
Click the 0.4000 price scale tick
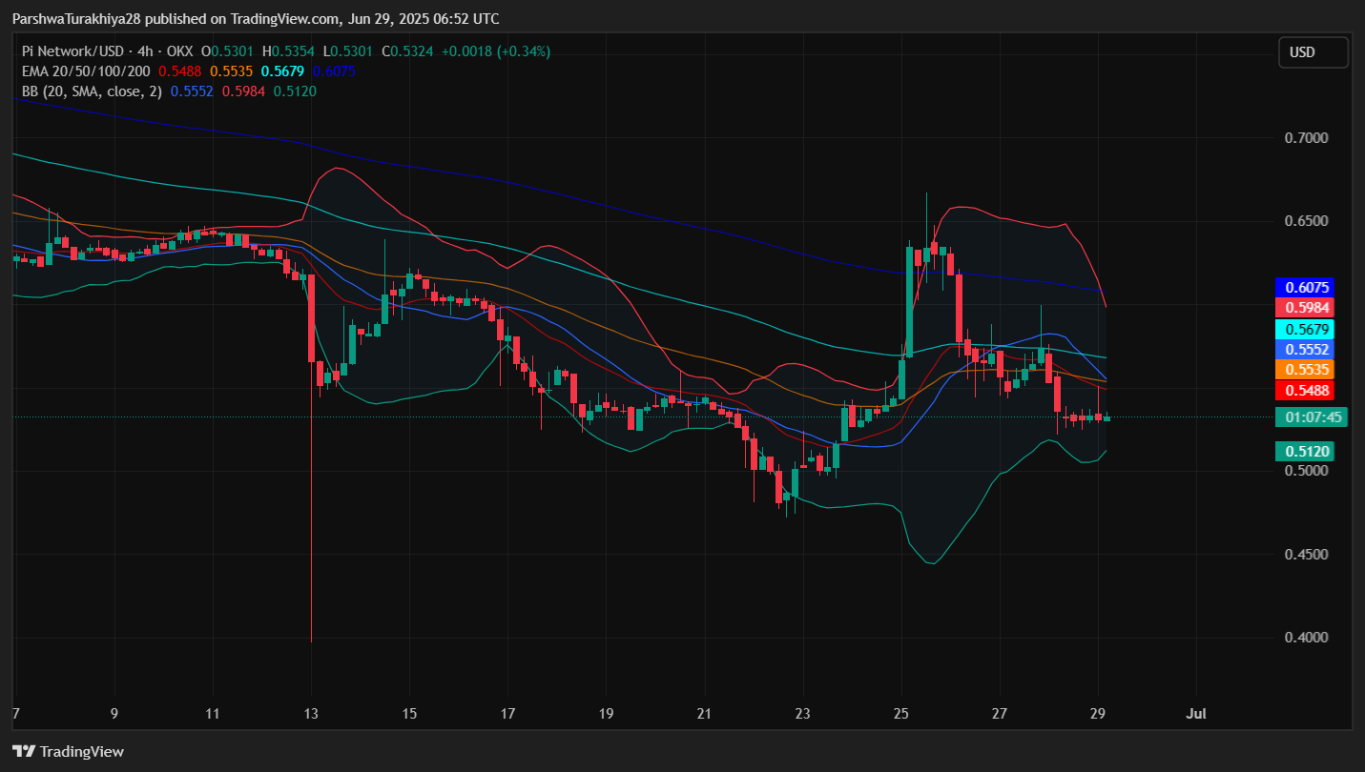[1306, 638]
